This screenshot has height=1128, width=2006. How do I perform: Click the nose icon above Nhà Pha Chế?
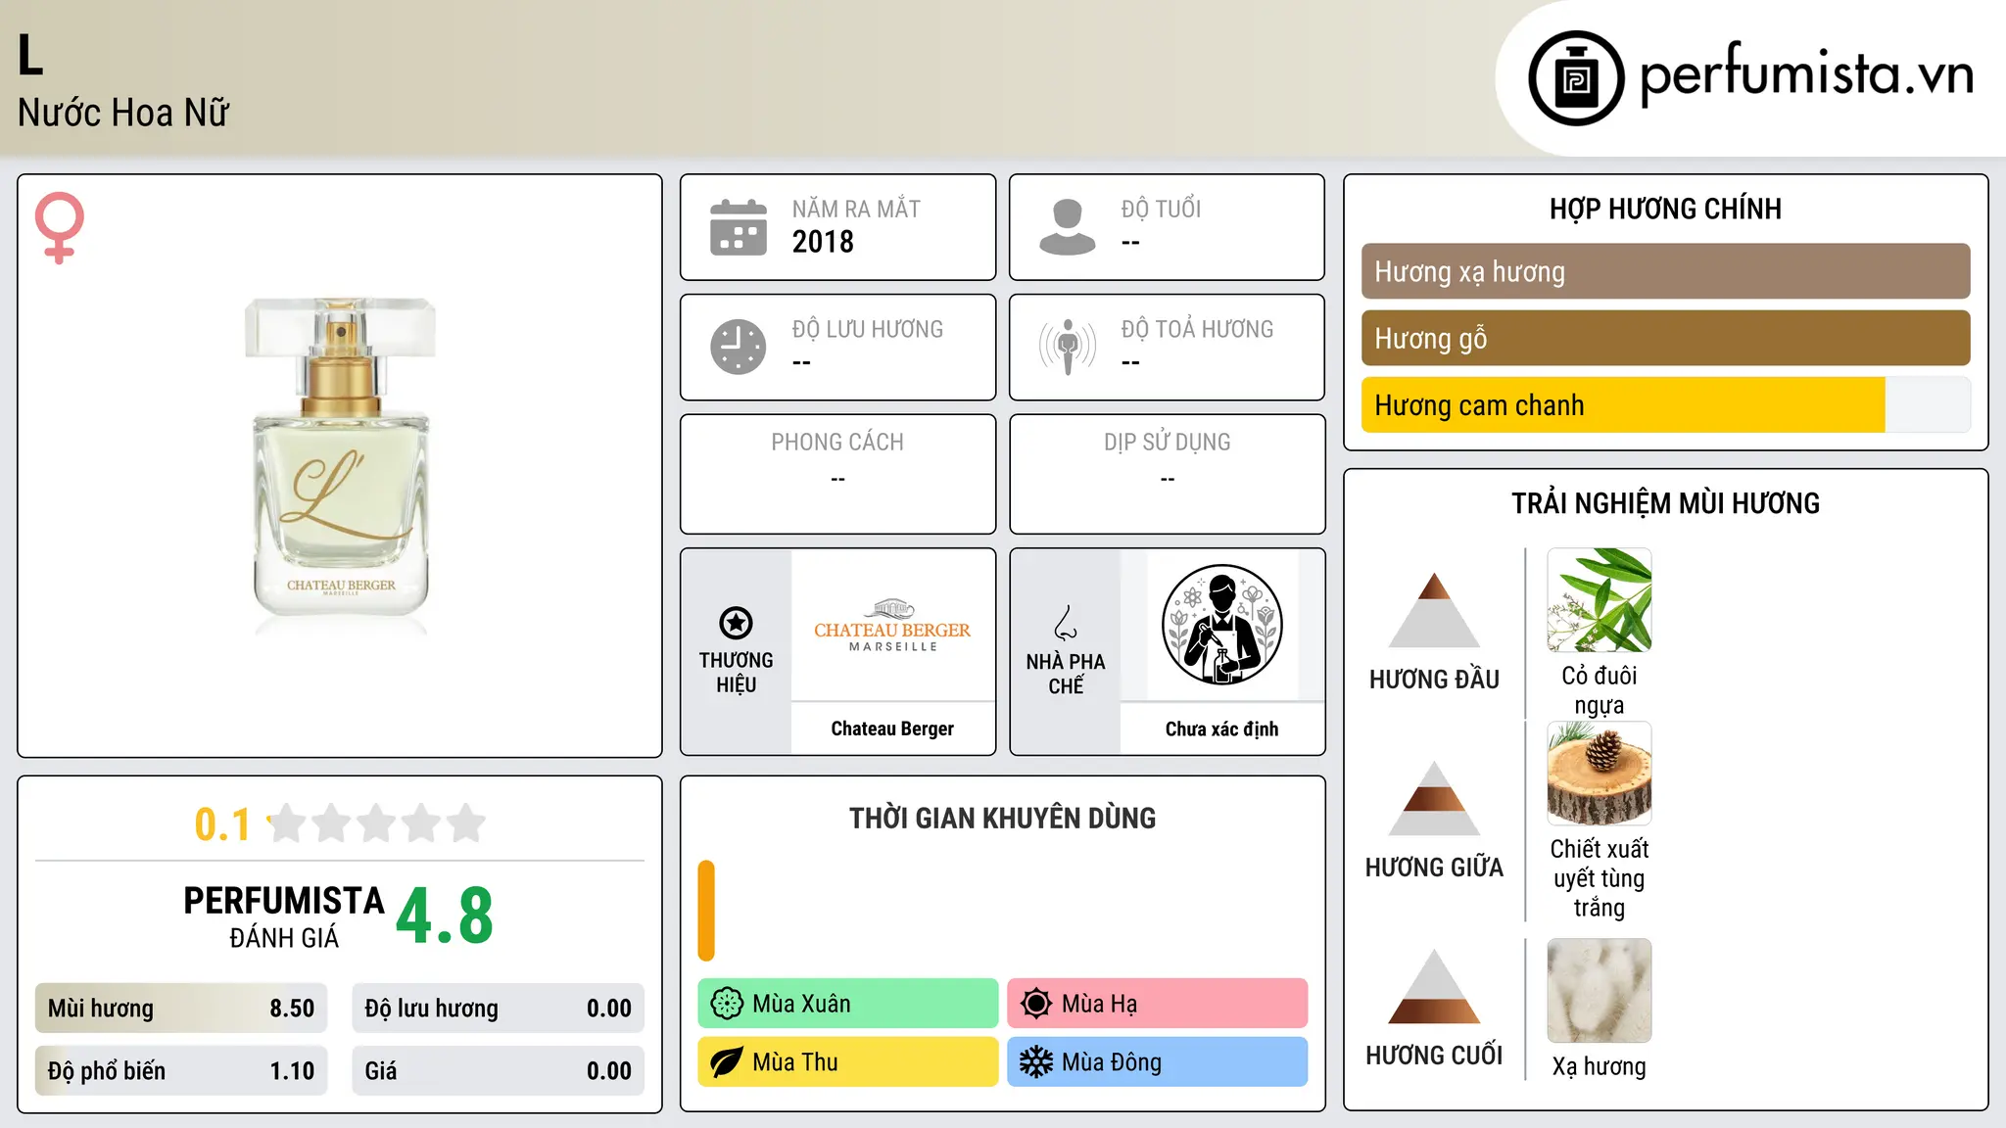pos(1066,623)
